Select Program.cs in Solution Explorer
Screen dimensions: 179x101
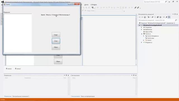[149, 42]
